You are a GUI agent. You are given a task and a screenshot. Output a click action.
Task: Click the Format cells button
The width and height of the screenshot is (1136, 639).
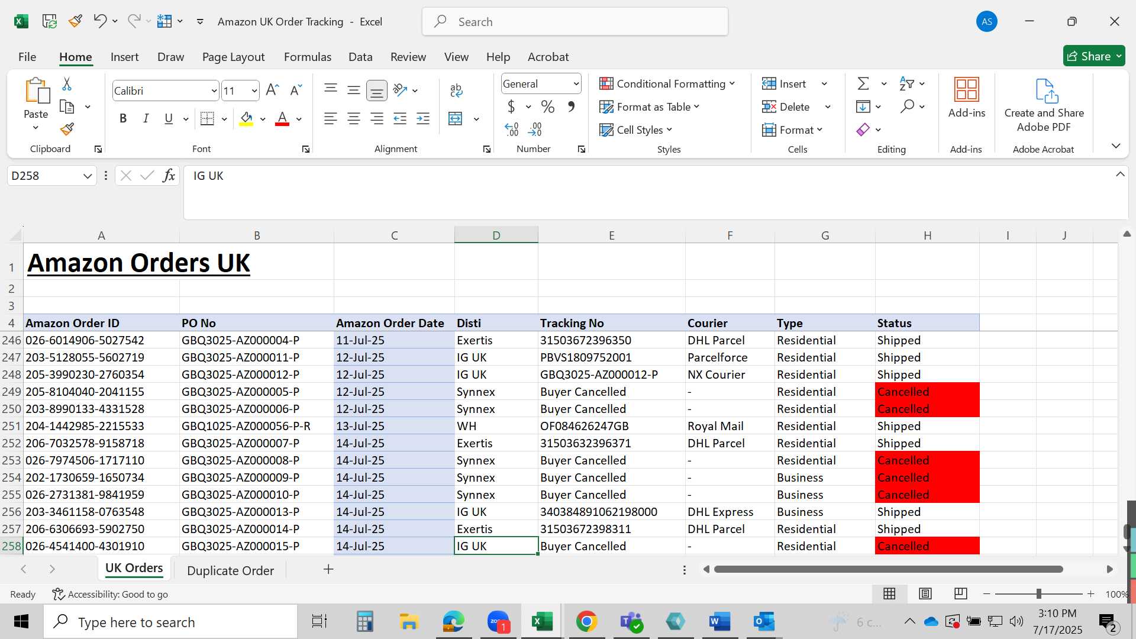(792, 130)
